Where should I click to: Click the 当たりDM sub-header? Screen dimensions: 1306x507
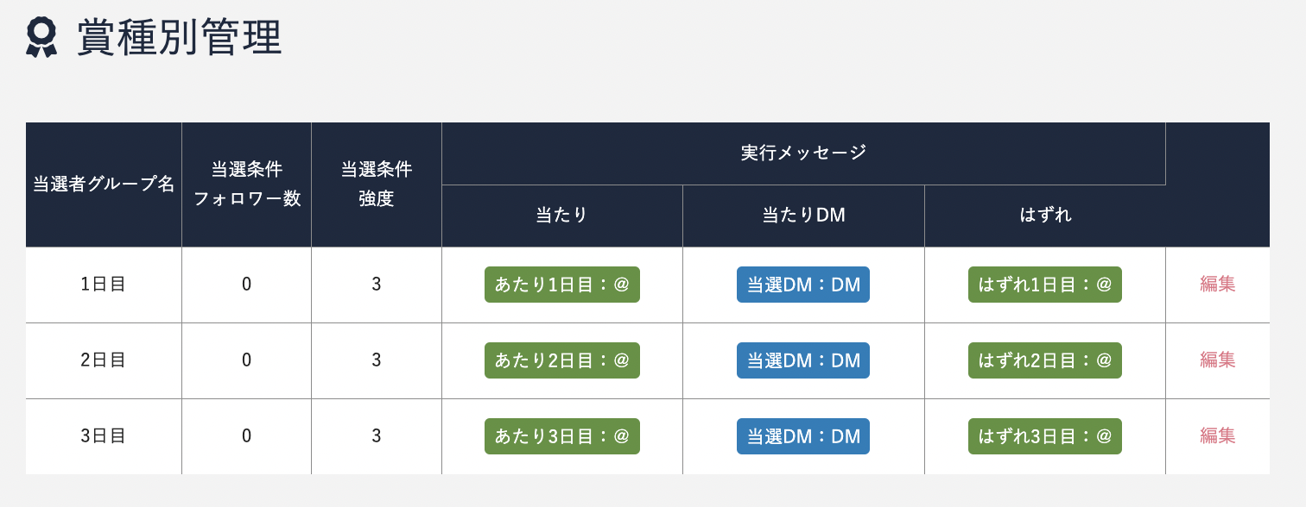803,216
